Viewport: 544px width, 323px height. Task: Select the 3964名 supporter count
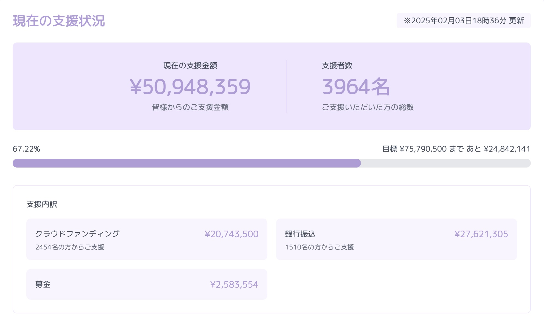pos(356,87)
